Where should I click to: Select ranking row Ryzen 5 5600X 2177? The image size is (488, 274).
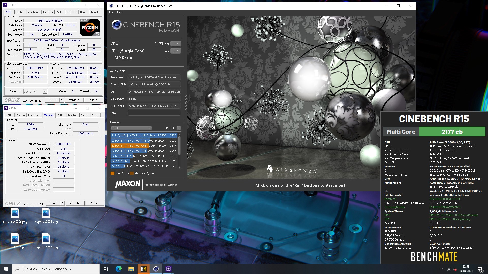tap(144, 146)
